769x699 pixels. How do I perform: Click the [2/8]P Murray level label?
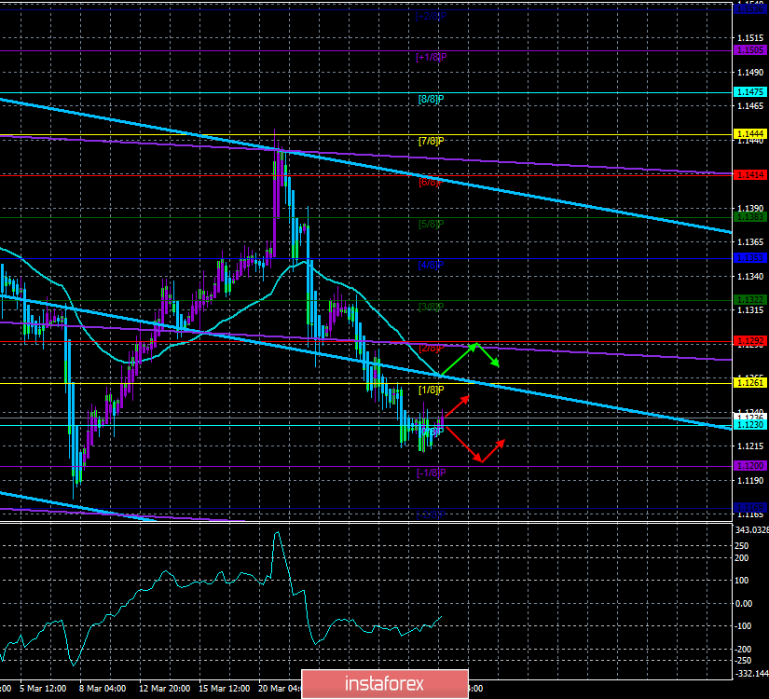point(431,349)
